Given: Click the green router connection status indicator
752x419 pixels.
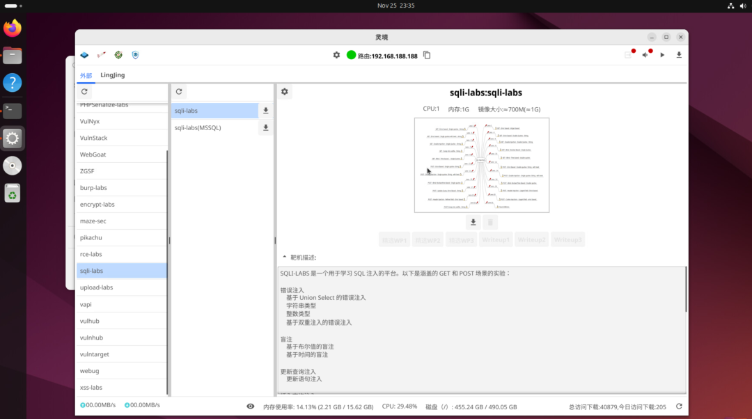Looking at the screenshot, I should pyautogui.click(x=351, y=55).
